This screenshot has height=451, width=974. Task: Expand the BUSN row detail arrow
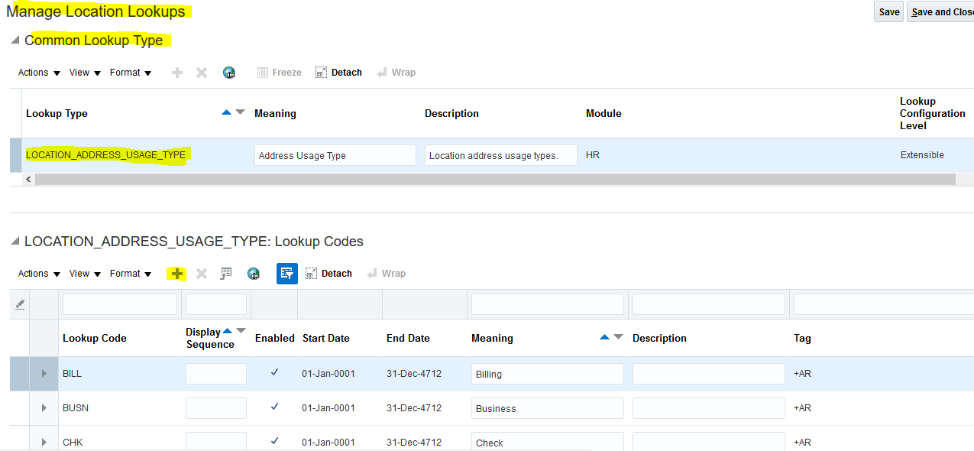tap(44, 407)
